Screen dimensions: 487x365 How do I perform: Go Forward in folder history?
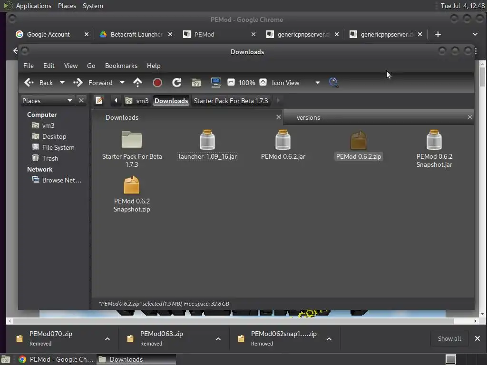[x=93, y=83]
